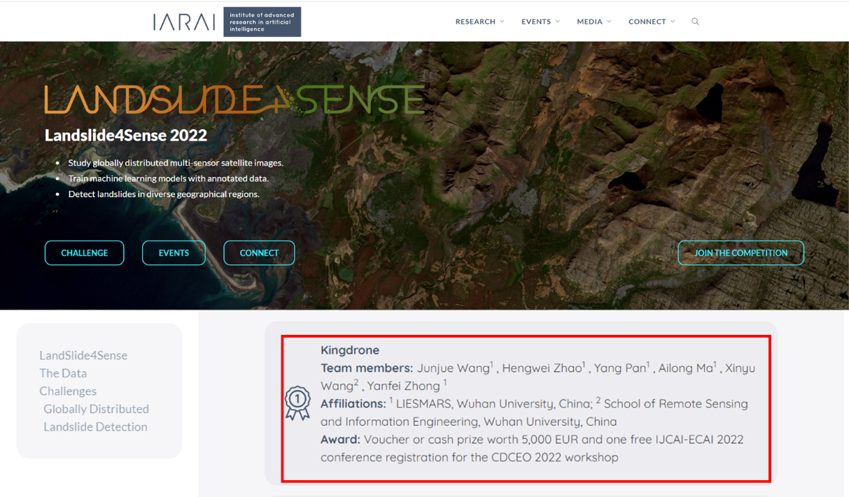849x497 pixels.
Task: Click the Kingdrone team name
Action: point(350,350)
